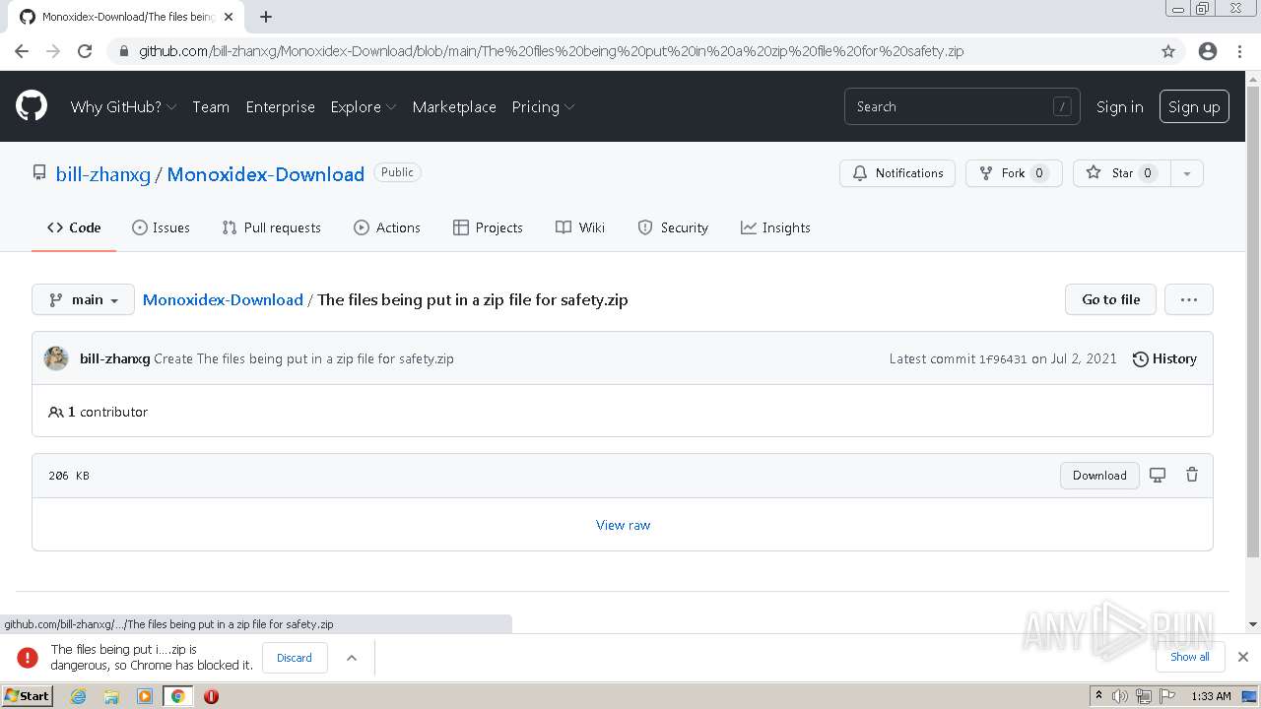Open the View raw link
Viewport: 1261px width, 709px height.
[623, 525]
